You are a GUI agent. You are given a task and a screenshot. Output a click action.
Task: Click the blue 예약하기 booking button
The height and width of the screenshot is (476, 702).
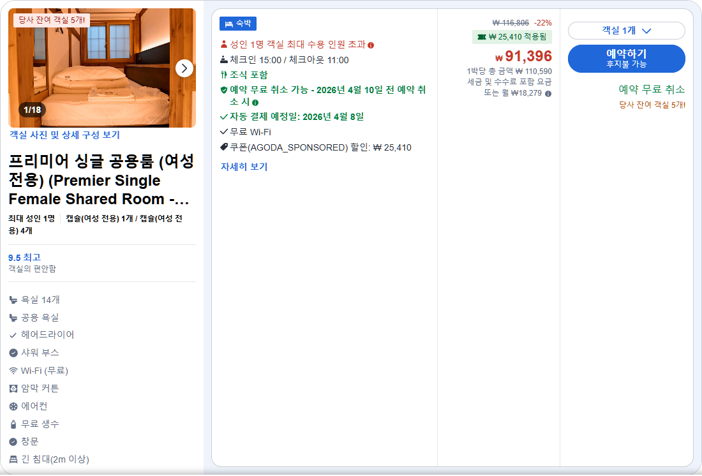(626, 58)
